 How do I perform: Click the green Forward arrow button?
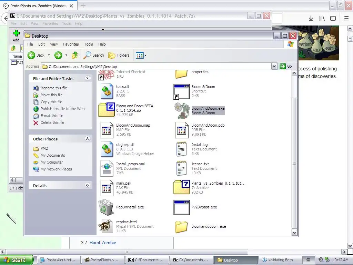click(x=58, y=55)
